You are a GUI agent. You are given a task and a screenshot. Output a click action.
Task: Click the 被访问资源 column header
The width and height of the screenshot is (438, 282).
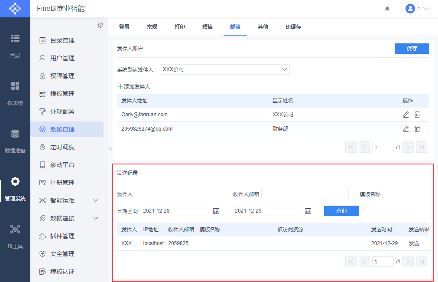tap(290, 230)
